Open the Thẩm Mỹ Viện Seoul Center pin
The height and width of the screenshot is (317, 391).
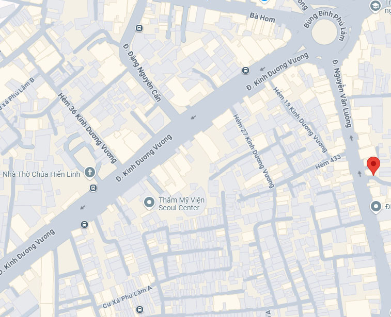pos(149,203)
